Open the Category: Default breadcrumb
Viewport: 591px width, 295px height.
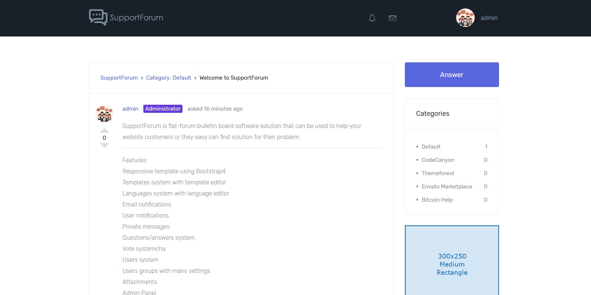[x=168, y=78]
